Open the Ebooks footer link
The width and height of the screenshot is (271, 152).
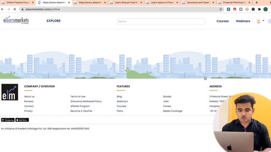pyautogui.click(x=167, y=97)
